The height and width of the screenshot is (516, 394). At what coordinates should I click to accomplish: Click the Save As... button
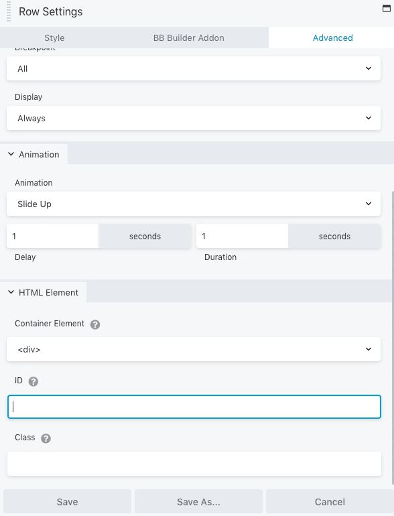coord(198,502)
